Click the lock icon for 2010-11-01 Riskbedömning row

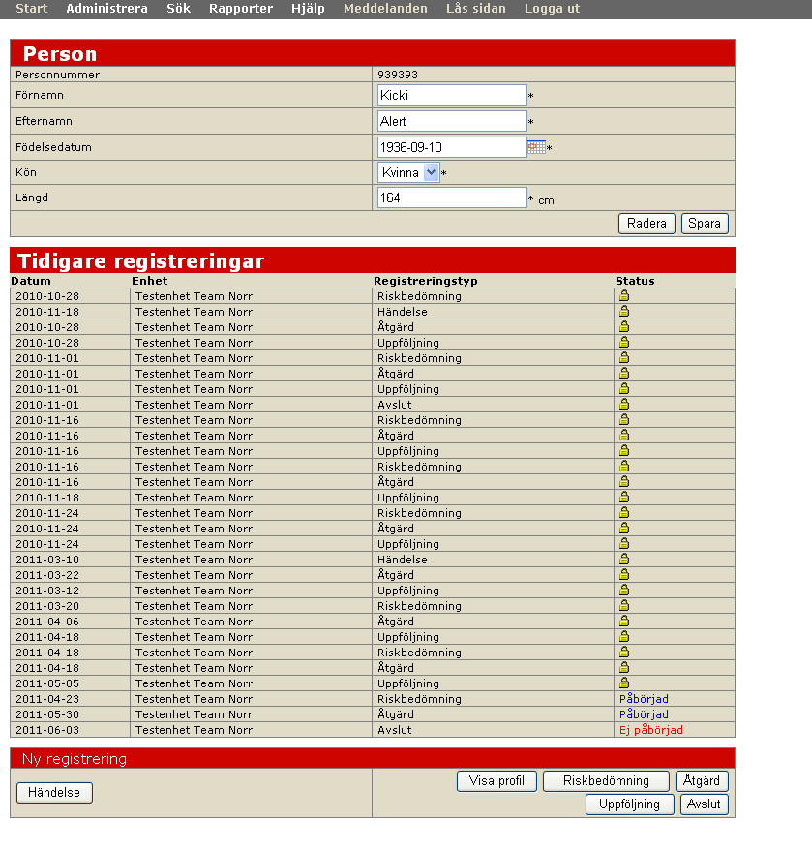[624, 358]
